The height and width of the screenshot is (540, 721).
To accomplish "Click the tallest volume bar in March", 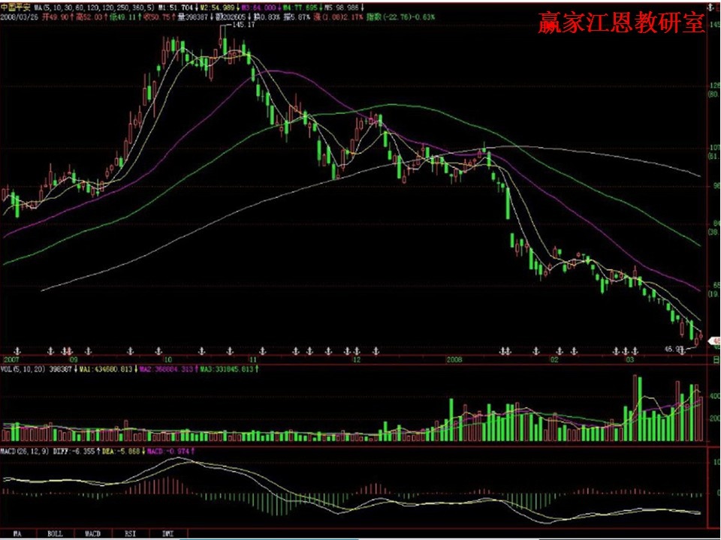I will click(638, 409).
